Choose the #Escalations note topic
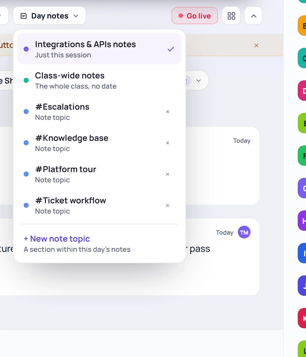The width and height of the screenshot is (306, 357). pyautogui.click(x=99, y=112)
